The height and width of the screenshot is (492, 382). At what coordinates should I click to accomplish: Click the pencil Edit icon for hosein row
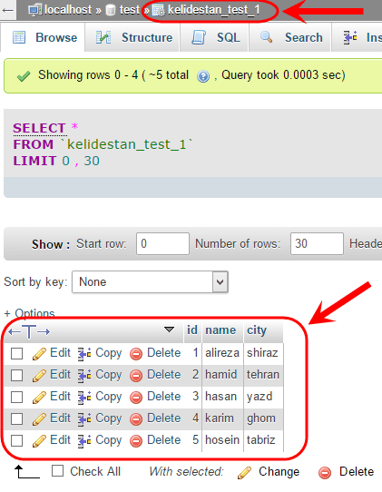[x=39, y=441]
